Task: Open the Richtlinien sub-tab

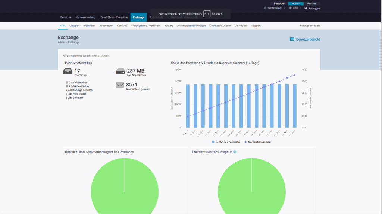Action: tap(89, 26)
